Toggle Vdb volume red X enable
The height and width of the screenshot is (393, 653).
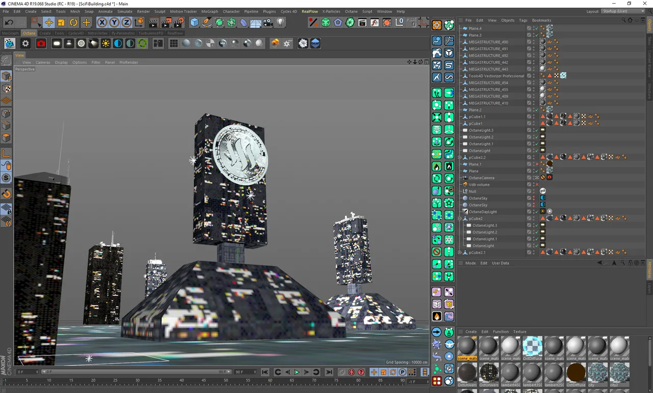point(537,184)
